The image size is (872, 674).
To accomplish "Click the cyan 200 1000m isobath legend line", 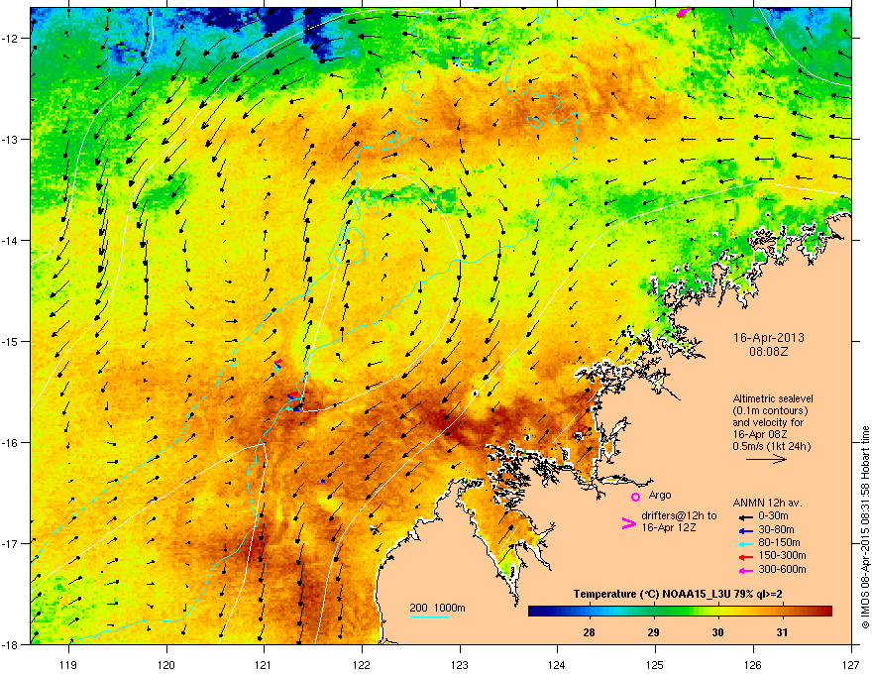I will [x=430, y=617].
